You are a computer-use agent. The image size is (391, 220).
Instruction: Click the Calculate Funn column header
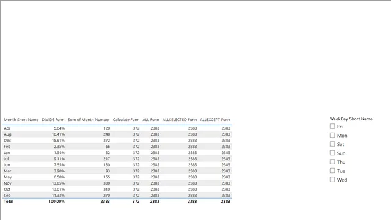(126, 120)
